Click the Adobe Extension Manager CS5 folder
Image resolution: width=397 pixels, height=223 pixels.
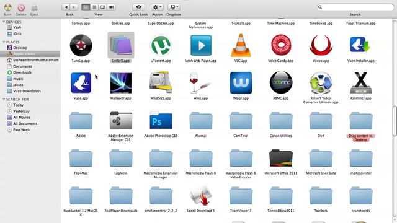[x=121, y=120]
